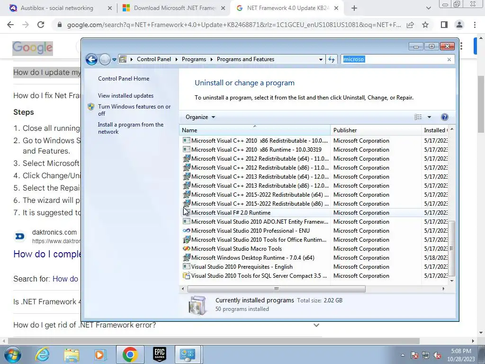Expand the view options dropdown arrow
Viewport: 485px width, 364px height.
pos(429,117)
